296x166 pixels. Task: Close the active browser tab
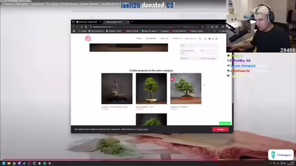(128, 22)
